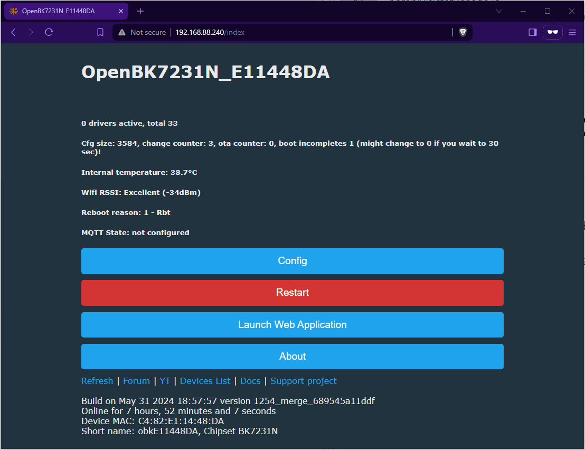The width and height of the screenshot is (585, 450).
Task: Maximize the browser window
Action: point(548,11)
